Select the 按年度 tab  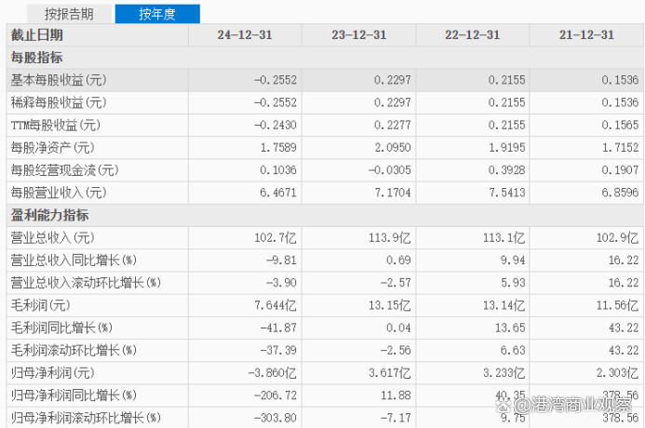[156, 14]
